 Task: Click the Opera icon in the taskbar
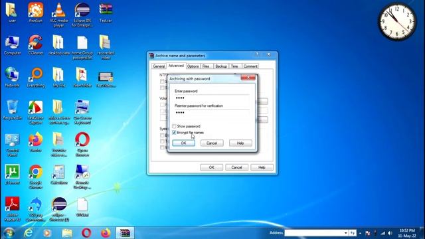(x=86, y=233)
